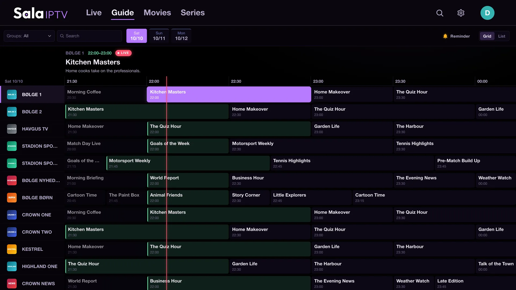Select Late Edition at 23:45
Viewport: 516px width, 290px height.
tap(475, 284)
